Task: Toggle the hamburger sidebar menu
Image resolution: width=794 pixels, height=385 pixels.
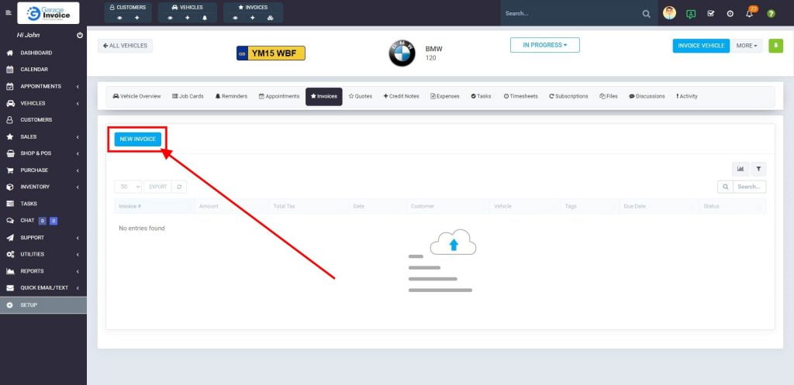Action: point(9,13)
